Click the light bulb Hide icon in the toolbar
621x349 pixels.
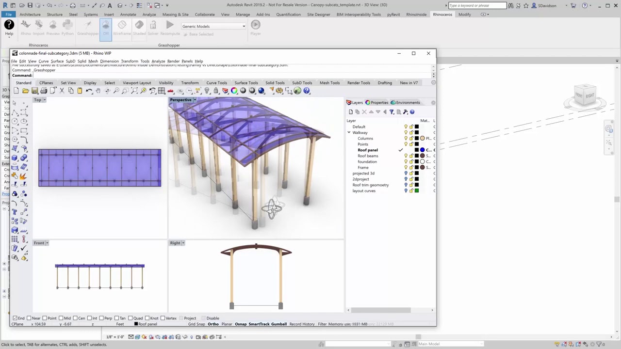pyautogui.click(x=207, y=91)
